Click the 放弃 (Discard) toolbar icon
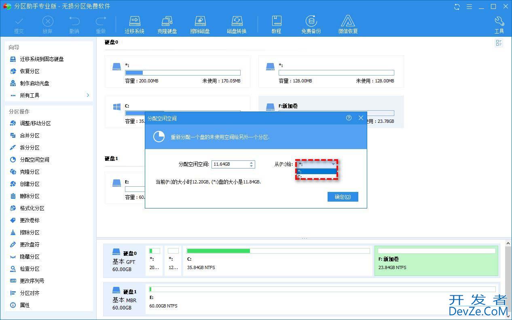This screenshot has width=512, height=320. (48, 25)
